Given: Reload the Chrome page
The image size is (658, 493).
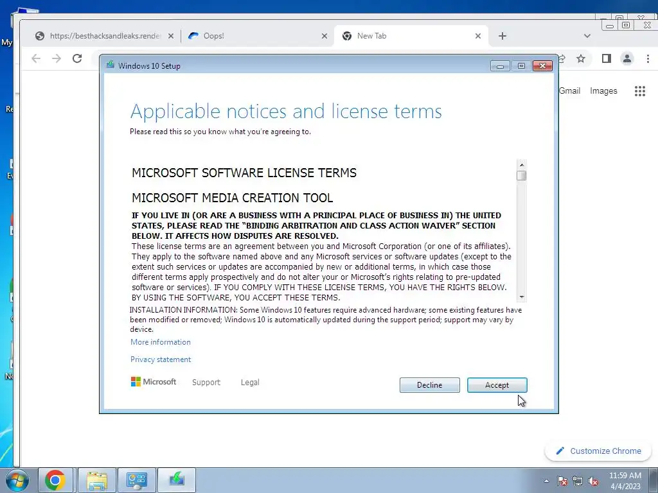Looking at the screenshot, I should pos(77,58).
